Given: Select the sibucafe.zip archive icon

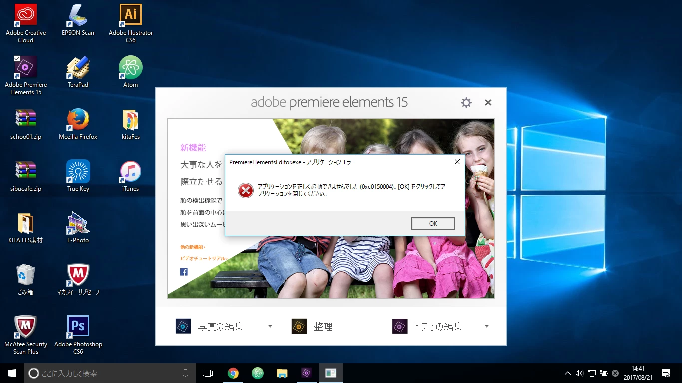Looking at the screenshot, I should click(26, 176).
